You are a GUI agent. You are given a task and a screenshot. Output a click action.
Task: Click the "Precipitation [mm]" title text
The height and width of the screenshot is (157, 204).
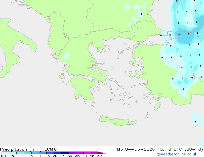pyautogui.click(x=21, y=149)
